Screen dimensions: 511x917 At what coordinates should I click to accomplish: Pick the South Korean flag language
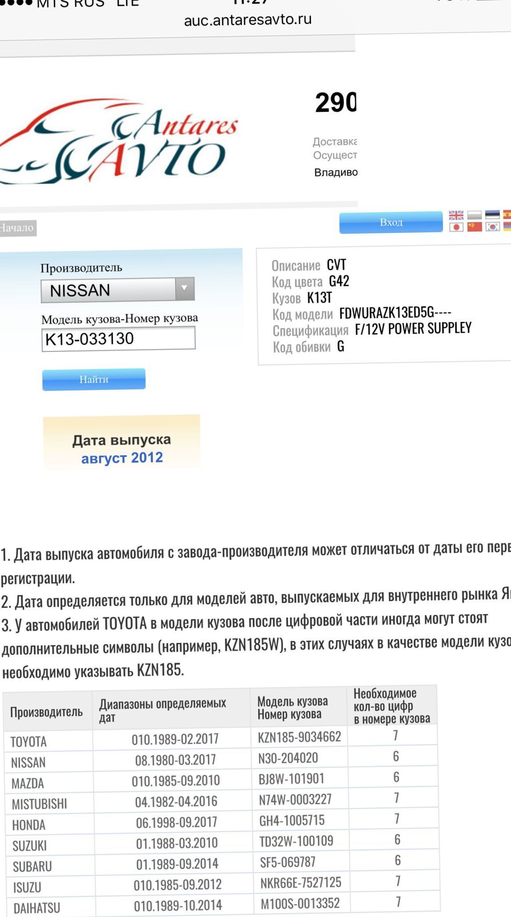[x=492, y=226]
